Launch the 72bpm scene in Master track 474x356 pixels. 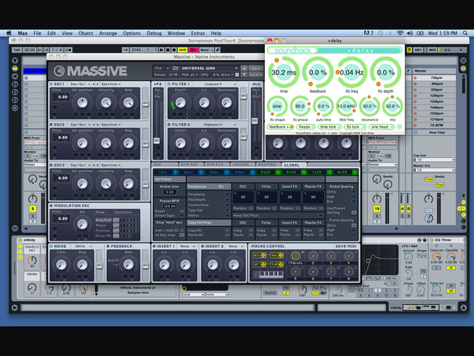point(417,78)
